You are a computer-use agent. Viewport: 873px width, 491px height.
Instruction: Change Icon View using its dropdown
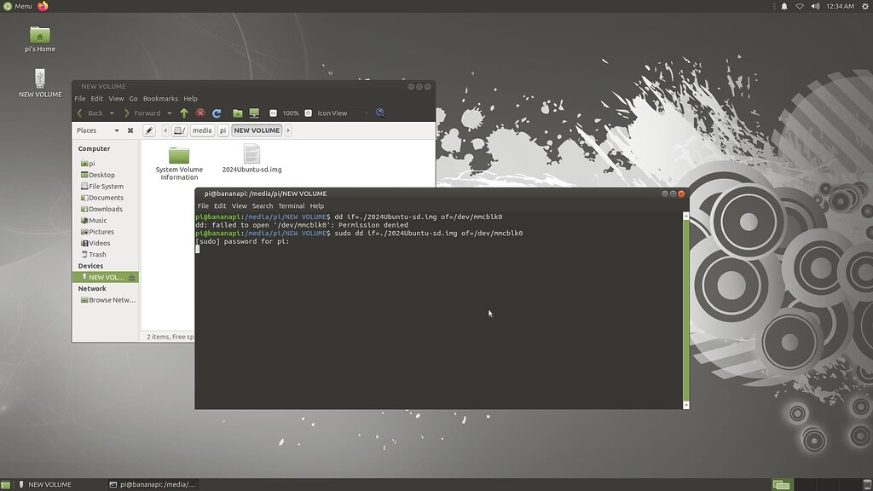366,113
